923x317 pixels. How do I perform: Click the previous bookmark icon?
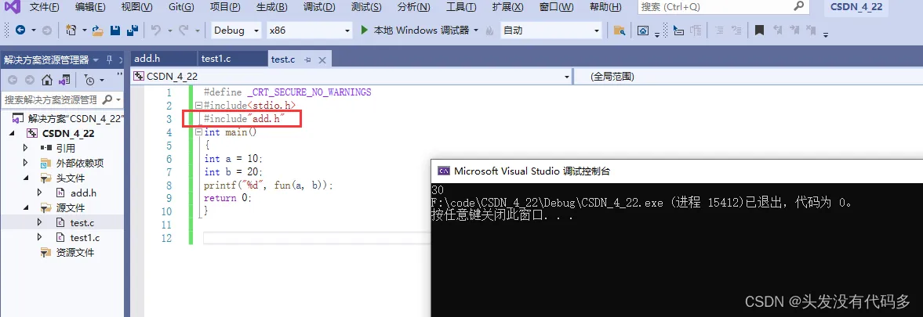[778, 30]
